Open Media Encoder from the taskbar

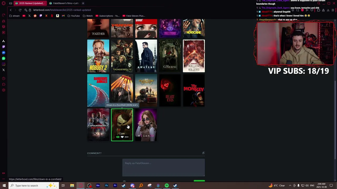(x=98, y=186)
